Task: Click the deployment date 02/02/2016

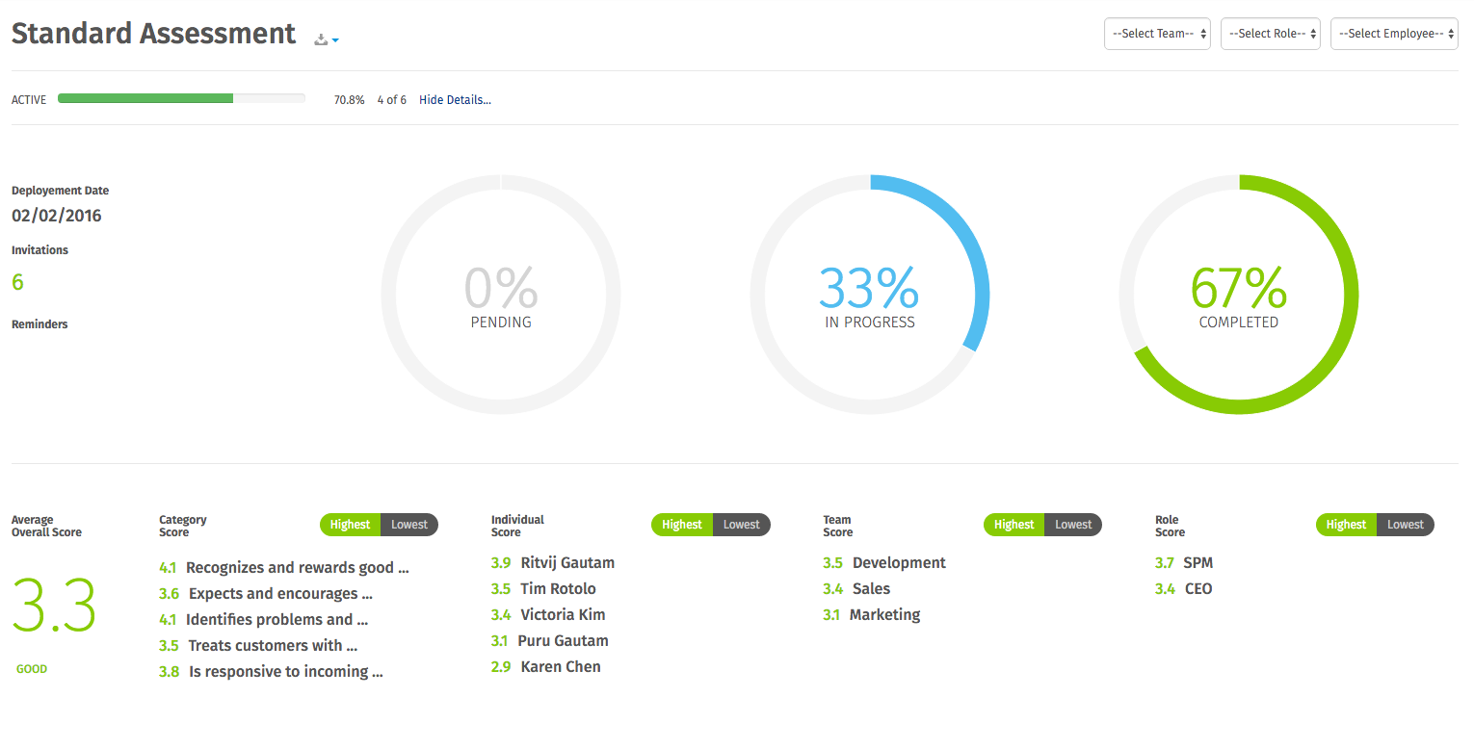Action: point(57,216)
